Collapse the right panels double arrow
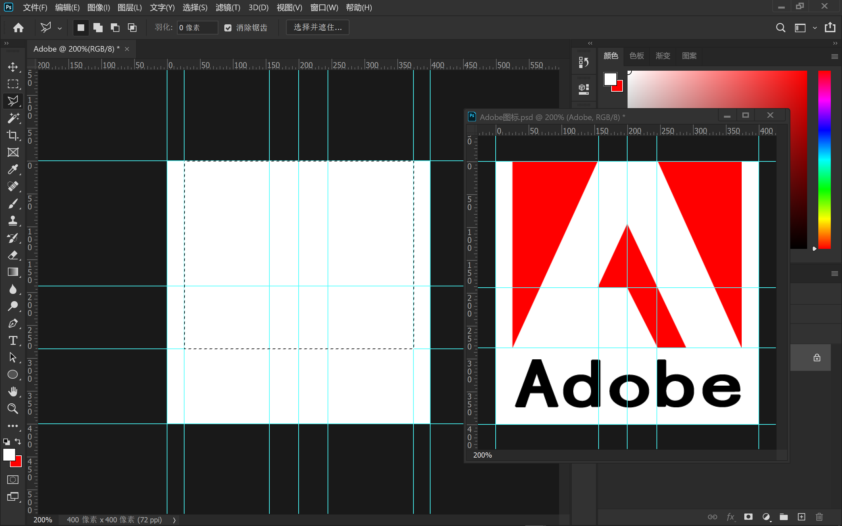The image size is (842, 526). click(835, 43)
